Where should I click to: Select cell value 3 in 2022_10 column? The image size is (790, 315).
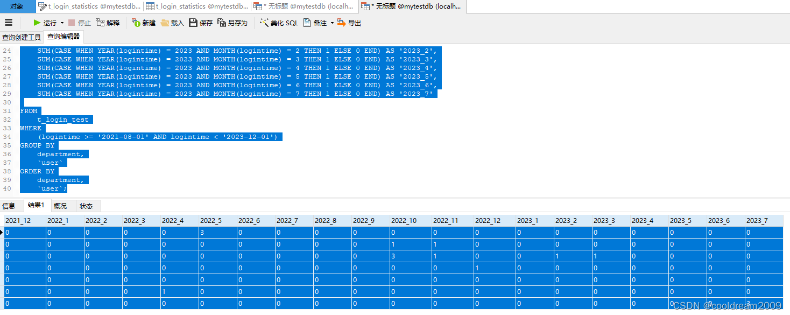pyautogui.click(x=411, y=256)
